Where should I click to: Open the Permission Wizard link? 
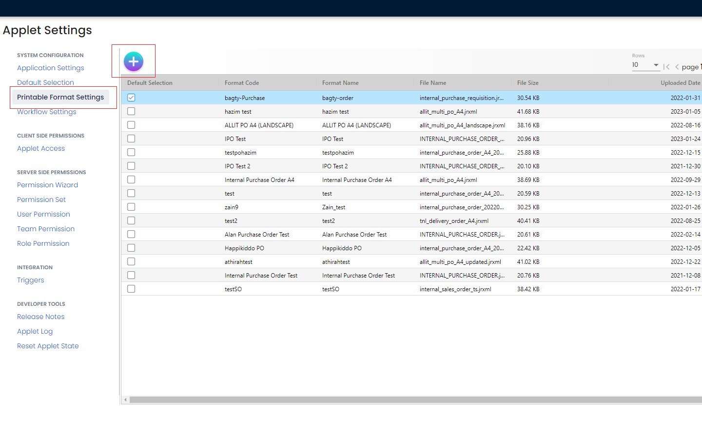(x=48, y=185)
